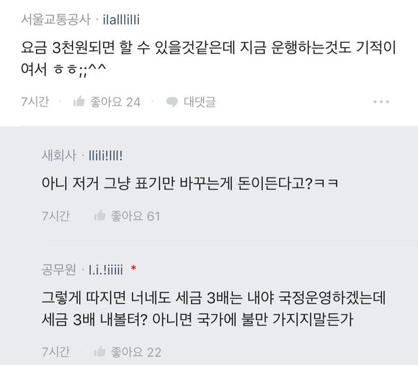
Task: Click the 7시간 timestamp under 공무원 reply
Action: pos(54,353)
